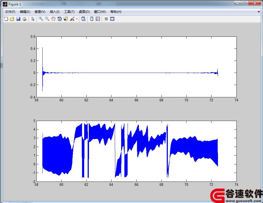Open the 查看(V) menu

tap(40, 12)
